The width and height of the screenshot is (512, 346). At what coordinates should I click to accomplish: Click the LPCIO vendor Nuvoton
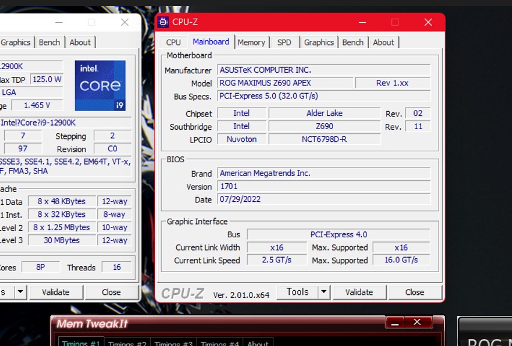[x=242, y=139]
